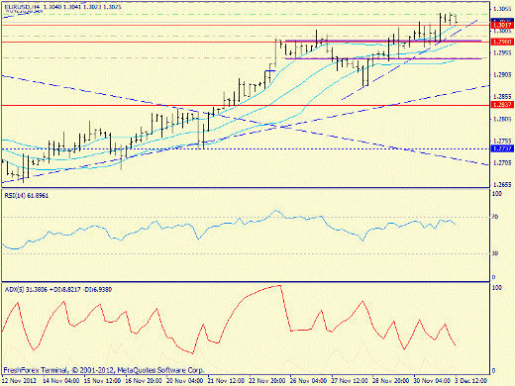
Task: Select the red 1.2837 price level tag
Action: coord(502,105)
